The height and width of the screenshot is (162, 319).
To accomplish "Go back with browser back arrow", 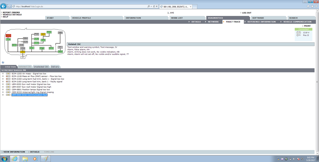I will coord(4,6).
